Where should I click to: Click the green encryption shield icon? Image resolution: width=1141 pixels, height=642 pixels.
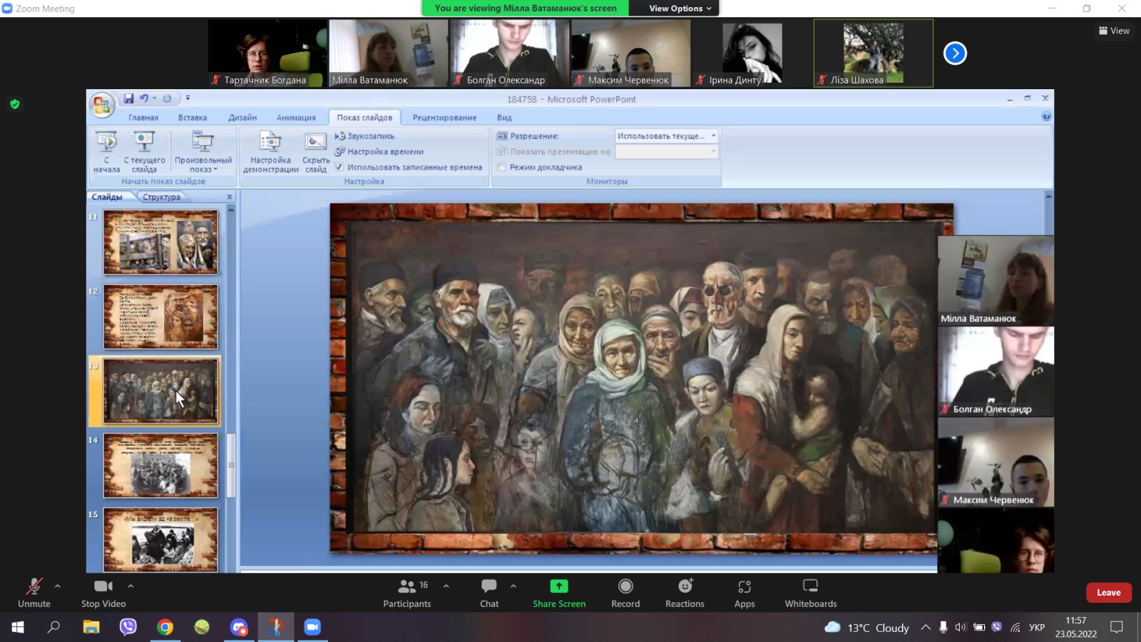14,104
